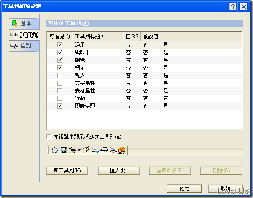Check 在清單中顯示感應式工具列 option

point(49,137)
